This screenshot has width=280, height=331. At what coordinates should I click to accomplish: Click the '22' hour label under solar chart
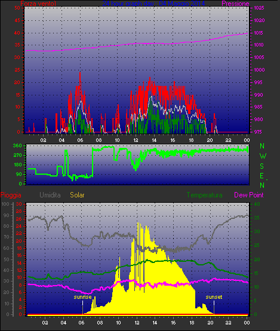[x=229, y=323]
